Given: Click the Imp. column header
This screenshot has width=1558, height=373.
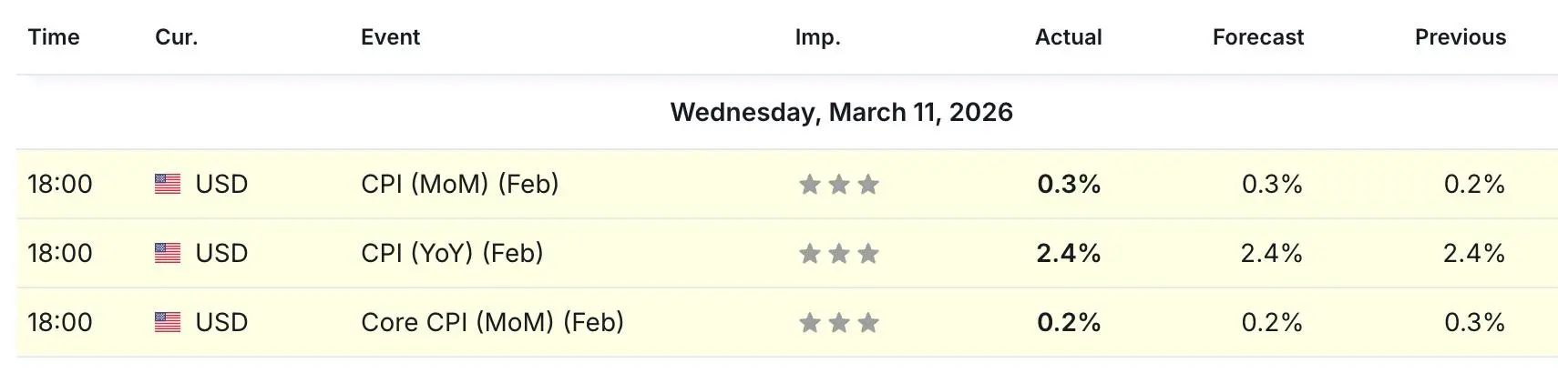Looking at the screenshot, I should point(817,37).
